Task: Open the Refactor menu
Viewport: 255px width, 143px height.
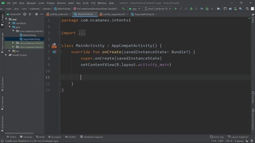Action: click(x=61, y=3)
